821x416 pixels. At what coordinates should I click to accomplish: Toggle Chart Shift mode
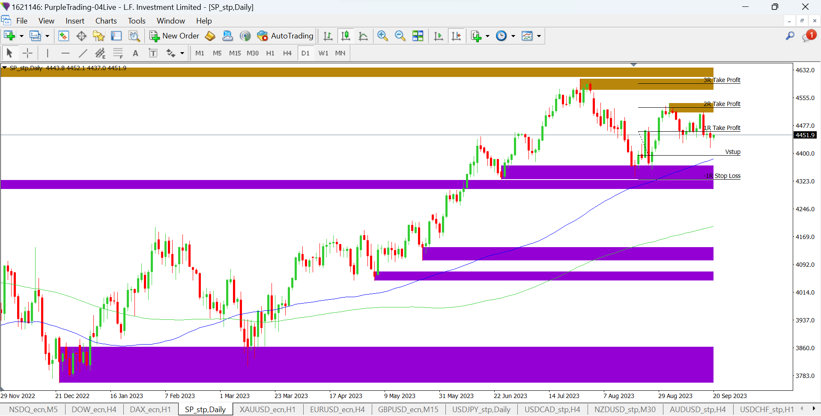pos(456,36)
